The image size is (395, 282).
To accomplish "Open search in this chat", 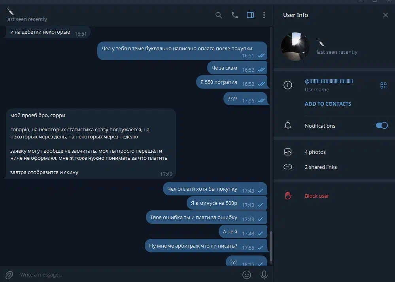I will [x=219, y=15].
